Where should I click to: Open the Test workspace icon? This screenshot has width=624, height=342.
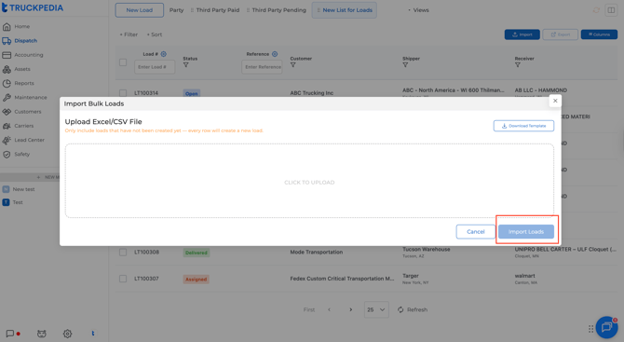6,202
